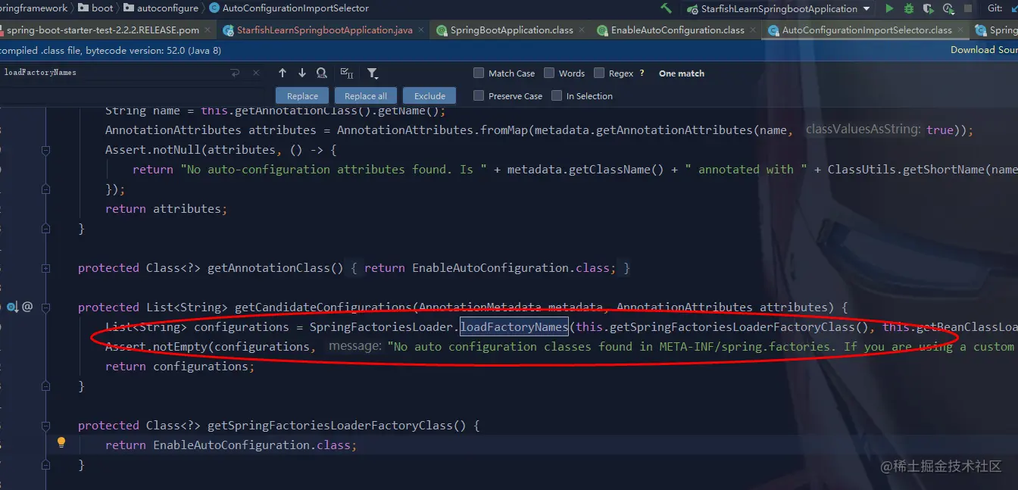Click the Find All occurrences icon
The height and width of the screenshot is (490, 1018).
[322, 73]
